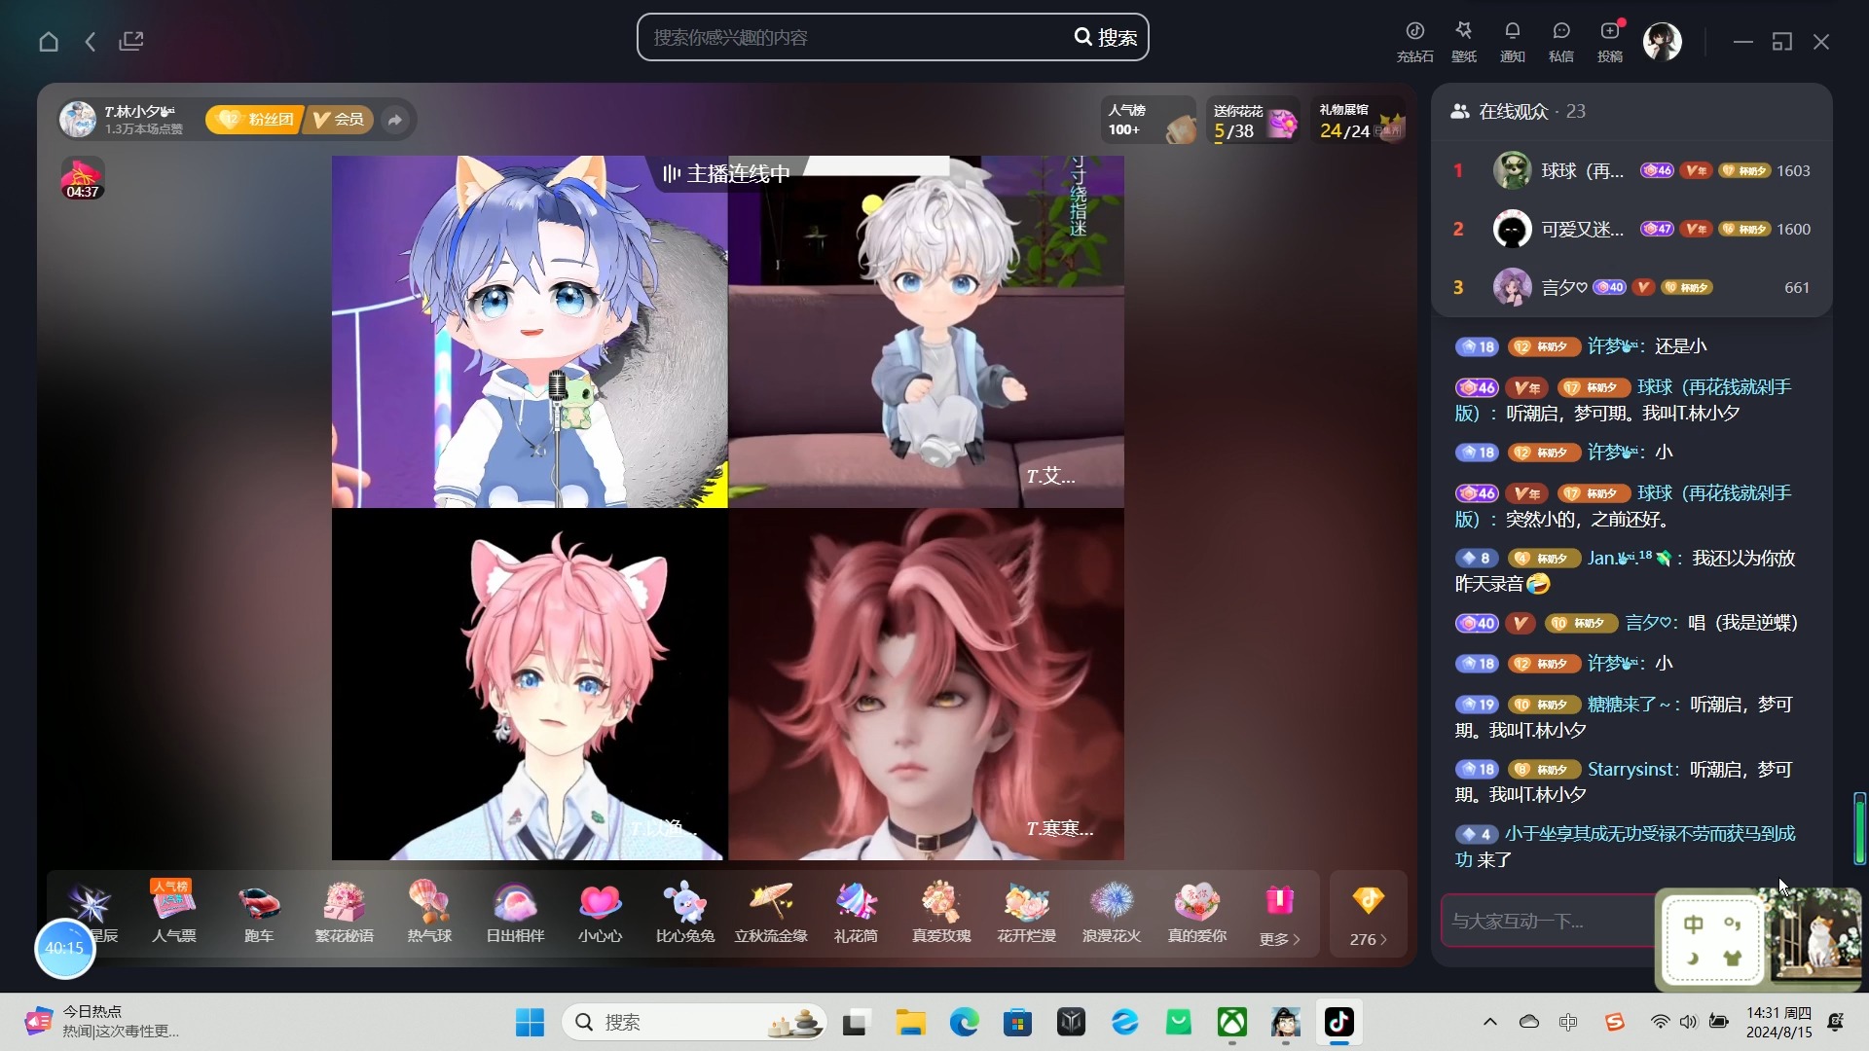Viewport: 1869px width, 1051px height.
Task: Select the pink cat-ear streamer video
Action: click(530, 684)
